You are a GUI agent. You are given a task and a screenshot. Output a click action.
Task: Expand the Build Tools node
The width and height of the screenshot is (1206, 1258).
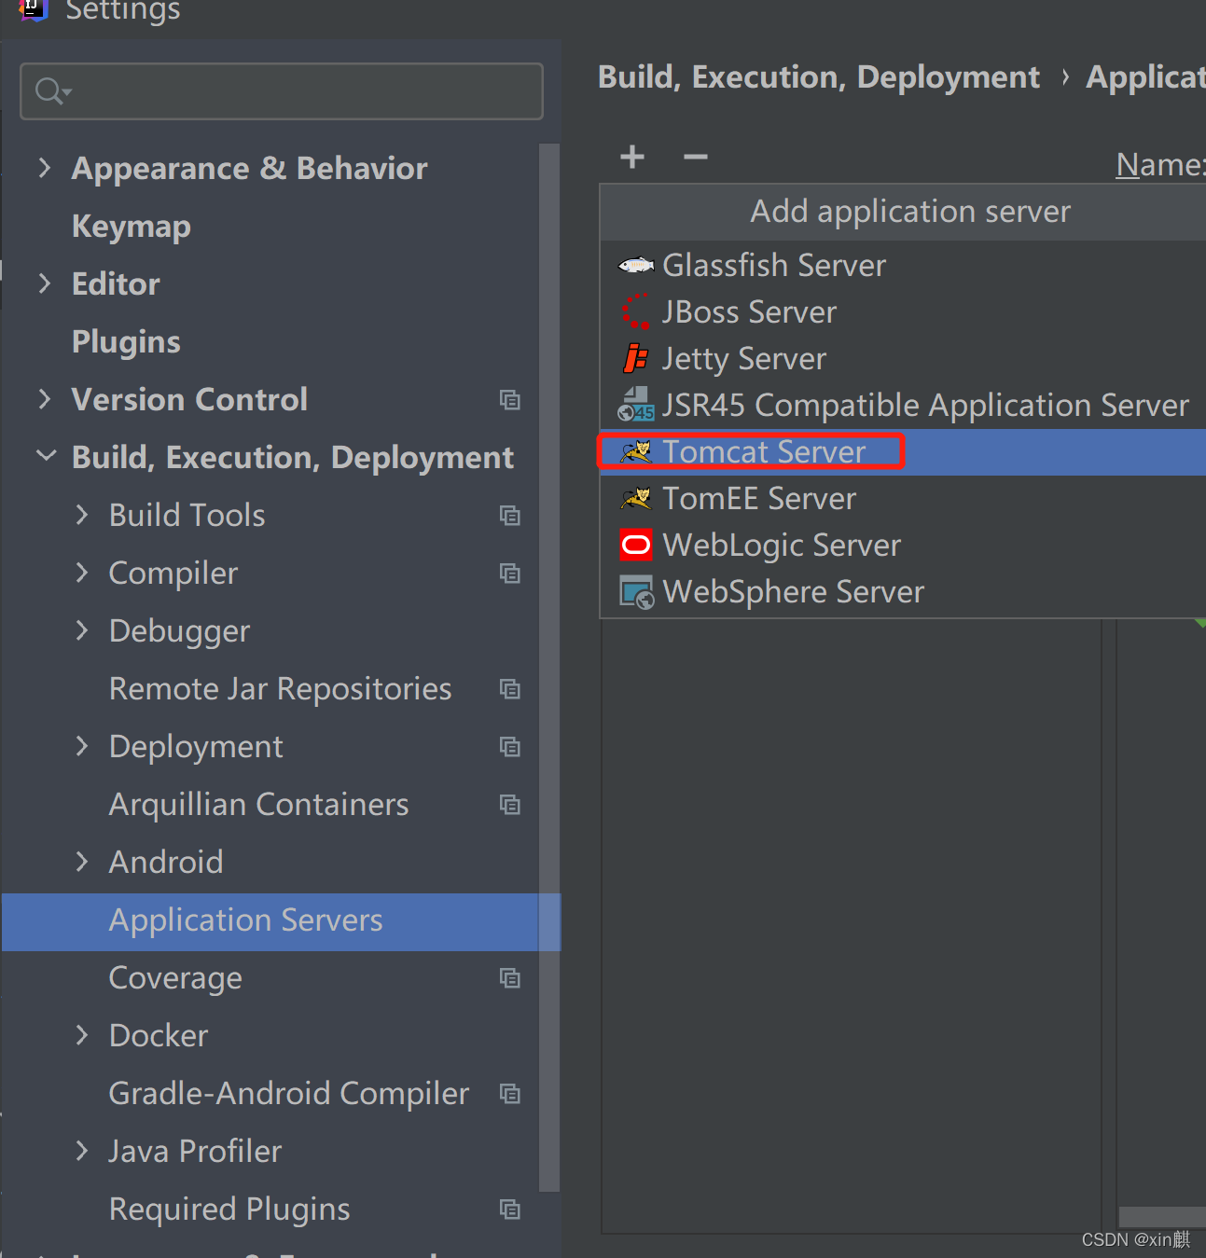coord(82,515)
